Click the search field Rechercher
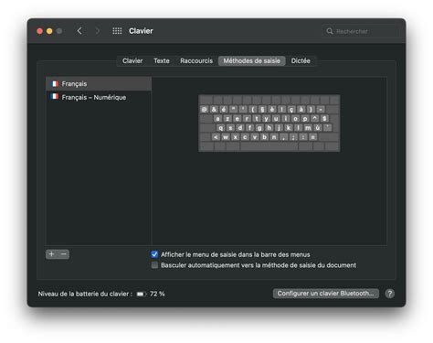Viewport: 433px width, 343px height. 360,31
